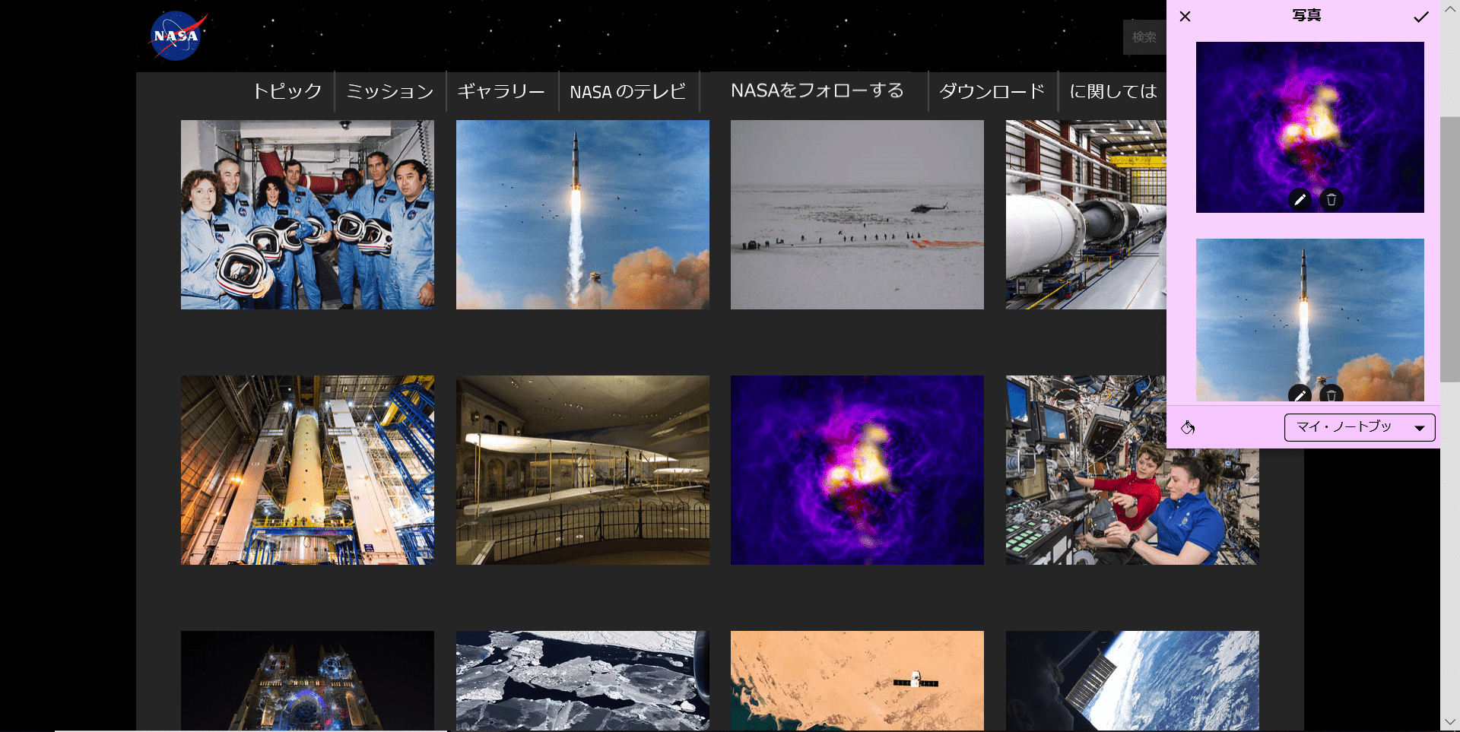
Task: Click the NASA logo
Action: 177,36
